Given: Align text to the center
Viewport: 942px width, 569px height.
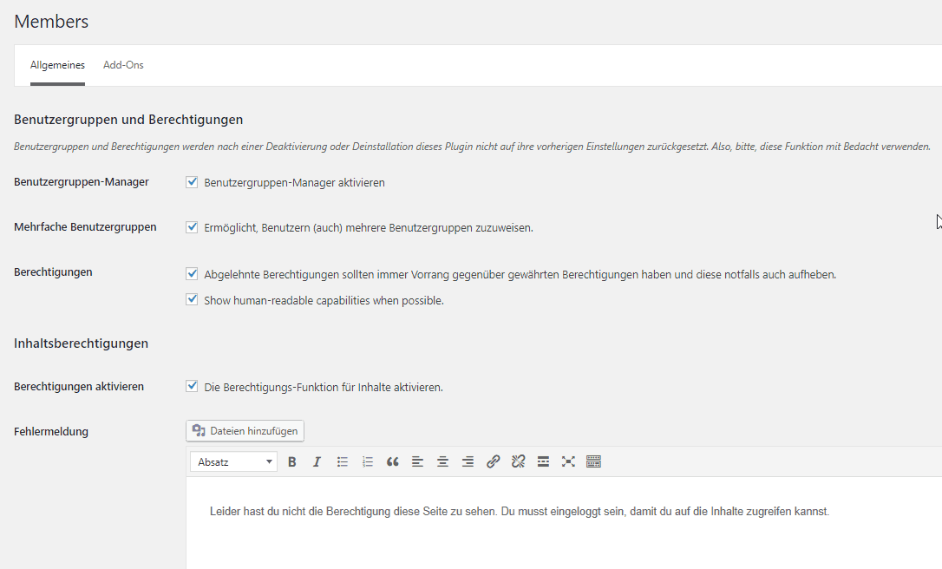Looking at the screenshot, I should [442, 461].
